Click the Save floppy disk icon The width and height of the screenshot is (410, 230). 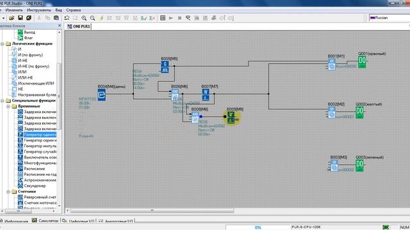tap(20, 18)
